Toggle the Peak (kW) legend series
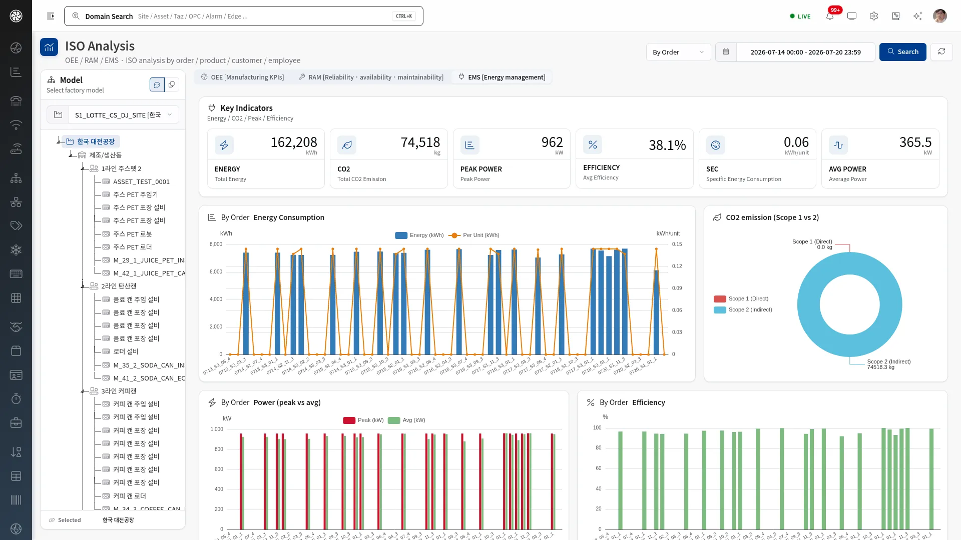The width and height of the screenshot is (961, 540). tap(363, 420)
